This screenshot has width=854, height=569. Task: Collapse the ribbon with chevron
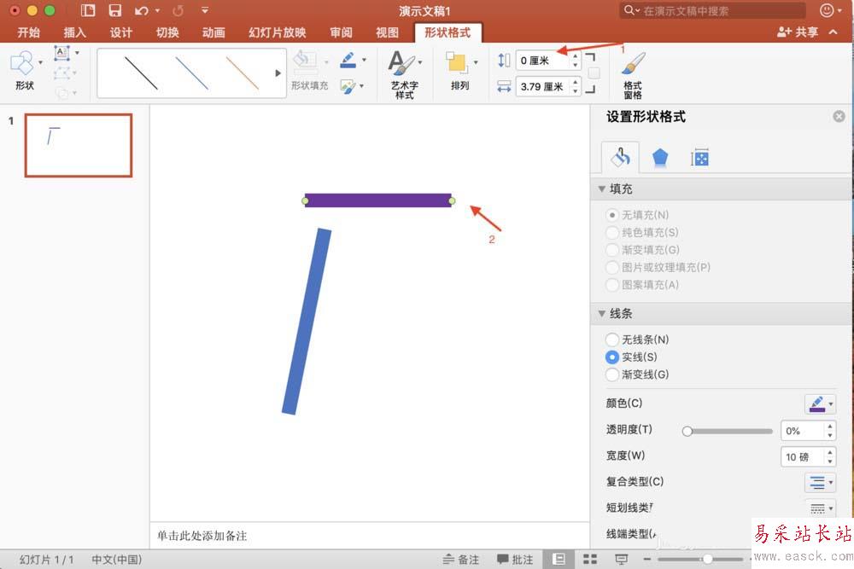(834, 32)
